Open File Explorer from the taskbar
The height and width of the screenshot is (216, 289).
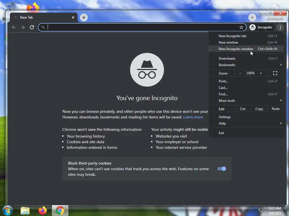pos(25,210)
